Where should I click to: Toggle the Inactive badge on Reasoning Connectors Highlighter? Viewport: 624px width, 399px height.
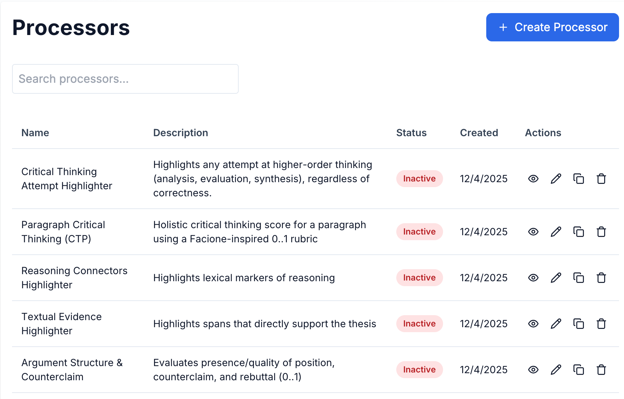[x=419, y=278]
